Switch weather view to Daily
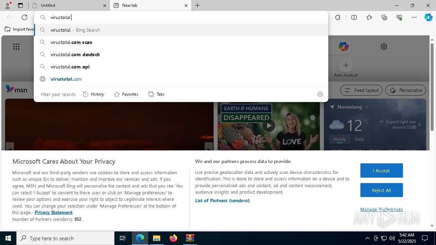Image resolution: width=436 pixels, height=245 pixels. [x=360, y=139]
